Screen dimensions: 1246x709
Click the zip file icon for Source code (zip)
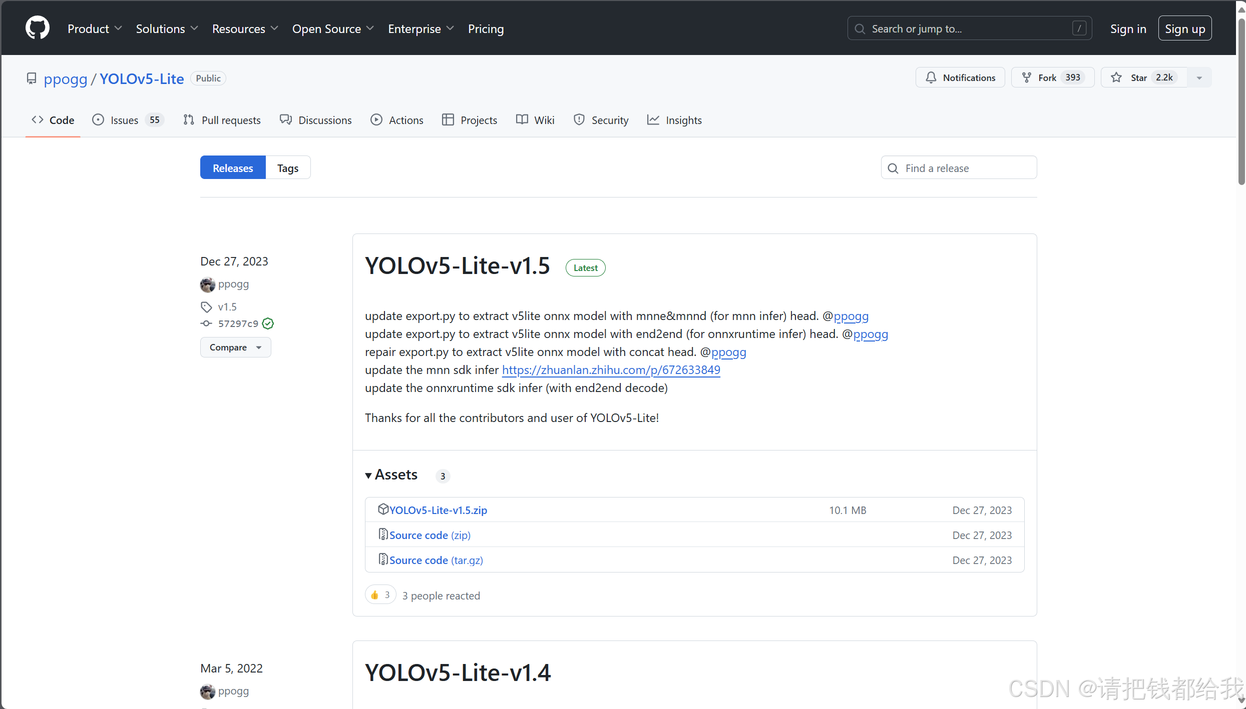coord(383,534)
